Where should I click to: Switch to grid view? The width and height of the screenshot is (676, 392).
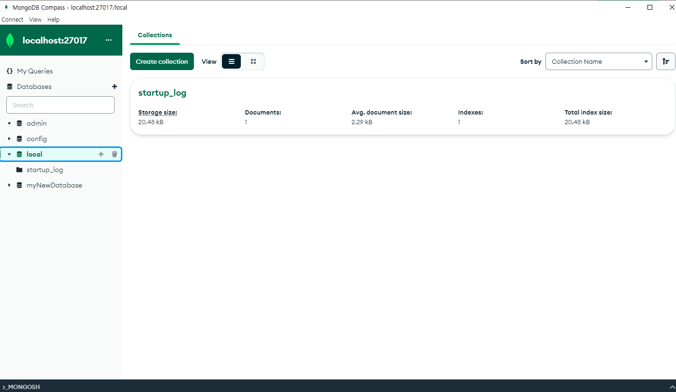(253, 61)
